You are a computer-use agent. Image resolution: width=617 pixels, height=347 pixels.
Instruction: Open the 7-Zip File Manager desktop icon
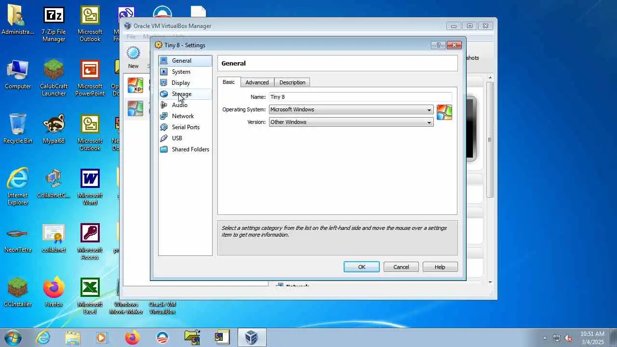pyautogui.click(x=54, y=24)
